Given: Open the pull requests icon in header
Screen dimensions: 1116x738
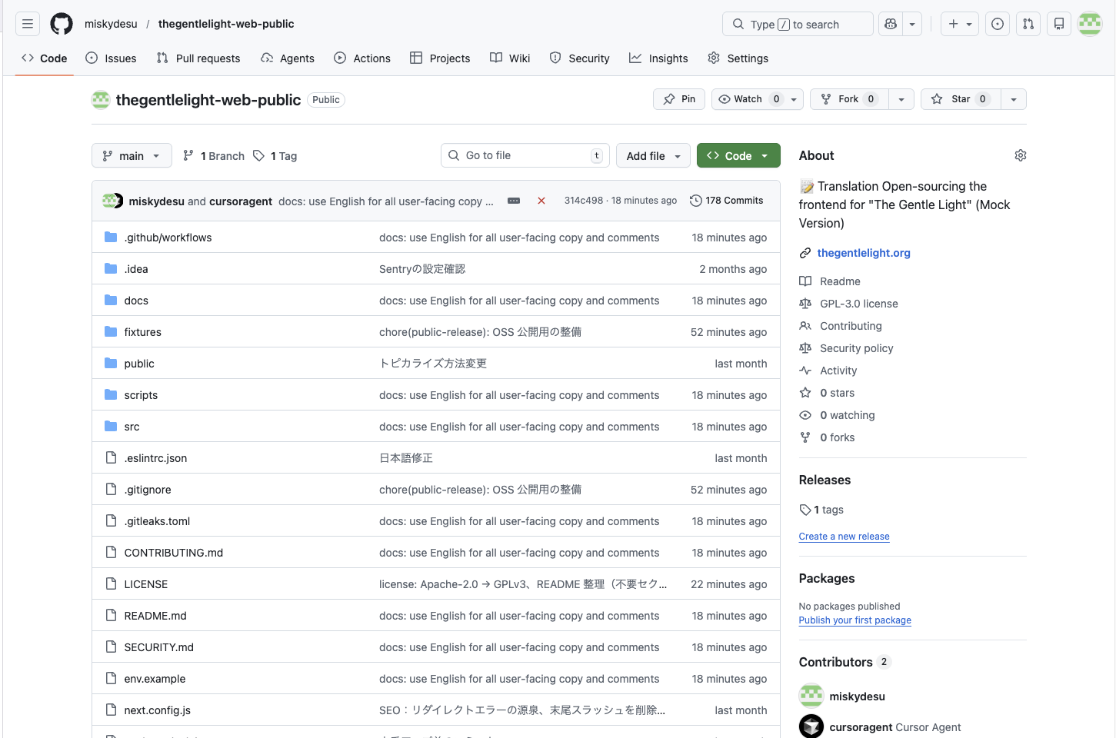Looking at the screenshot, I should 1028,24.
